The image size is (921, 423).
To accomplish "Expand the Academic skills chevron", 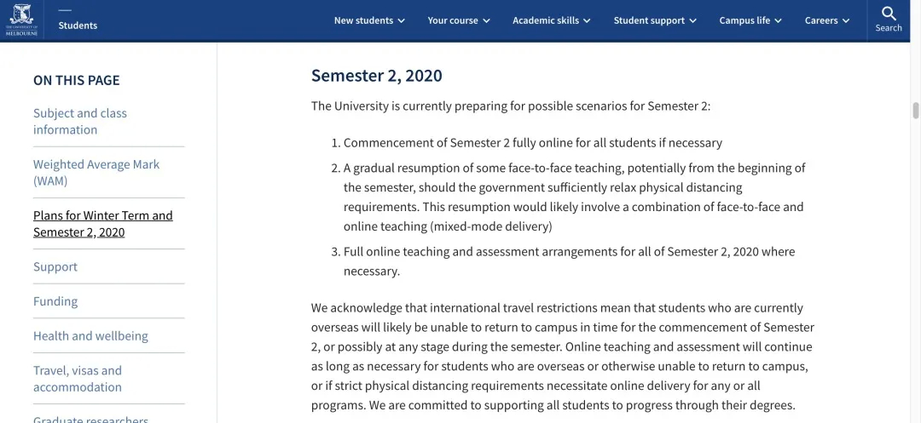I will [x=587, y=20].
